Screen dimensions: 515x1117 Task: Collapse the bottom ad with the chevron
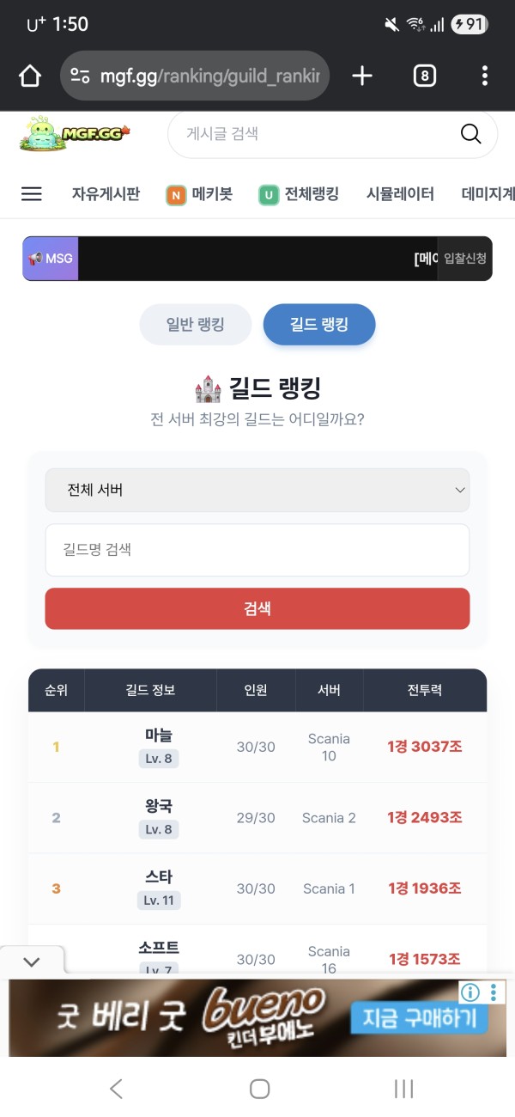32,961
